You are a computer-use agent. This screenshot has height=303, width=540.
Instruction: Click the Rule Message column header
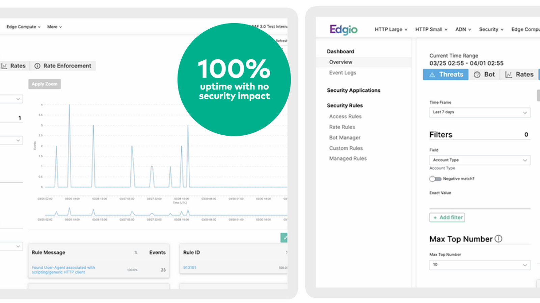(x=48, y=252)
